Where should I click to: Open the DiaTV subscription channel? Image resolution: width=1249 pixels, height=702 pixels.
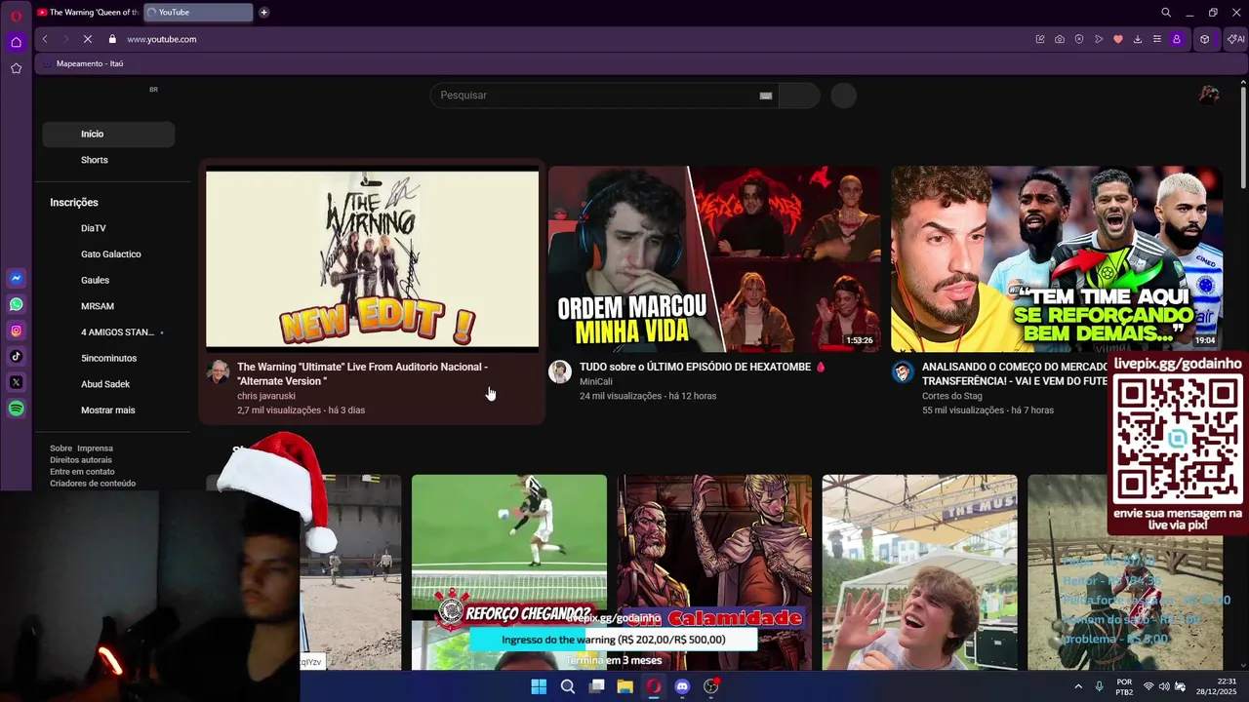[x=94, y=228]
